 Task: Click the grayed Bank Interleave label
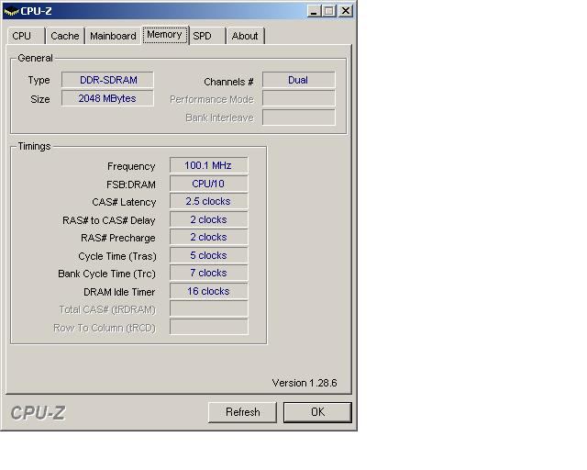220,118
